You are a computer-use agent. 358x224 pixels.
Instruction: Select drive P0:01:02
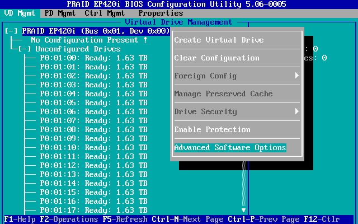click(93, 76)
